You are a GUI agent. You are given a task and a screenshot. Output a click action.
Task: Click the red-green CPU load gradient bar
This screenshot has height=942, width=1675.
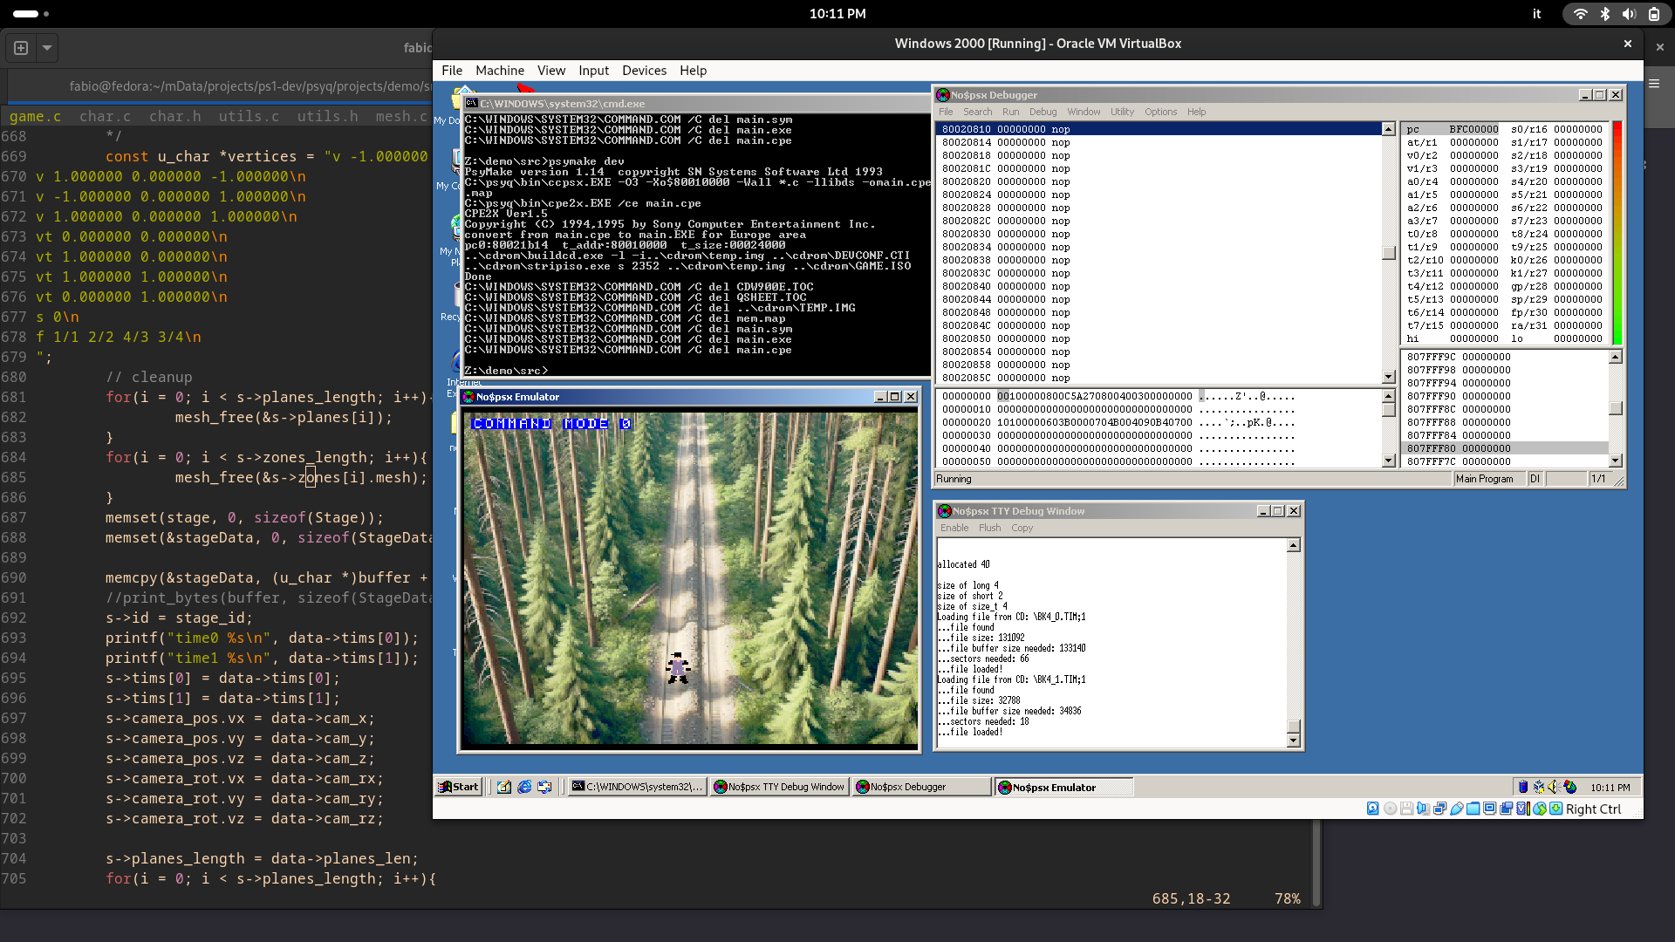pos(1617,233)
